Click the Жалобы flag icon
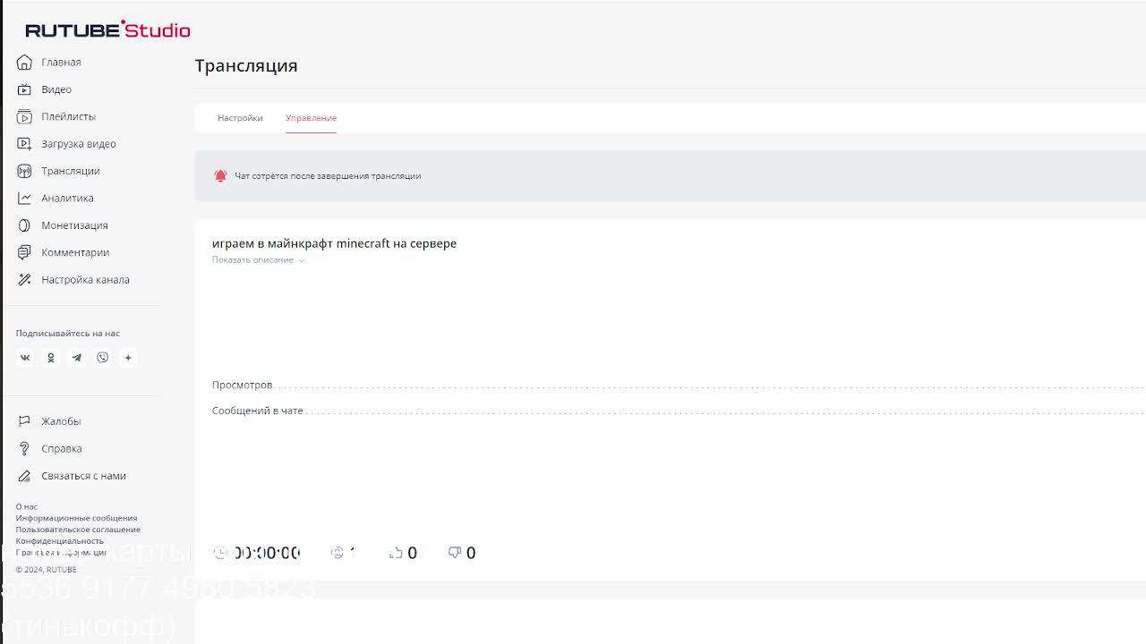The width and height of the screenshot is (1146, 644). tap(24, 421)
